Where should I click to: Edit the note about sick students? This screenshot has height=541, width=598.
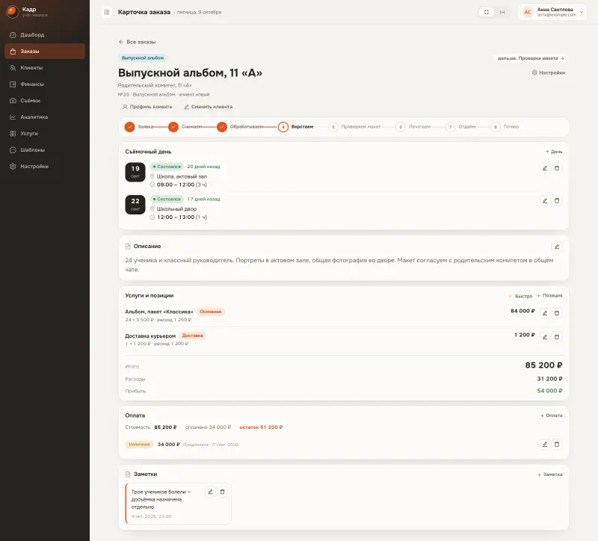[210, 492]
